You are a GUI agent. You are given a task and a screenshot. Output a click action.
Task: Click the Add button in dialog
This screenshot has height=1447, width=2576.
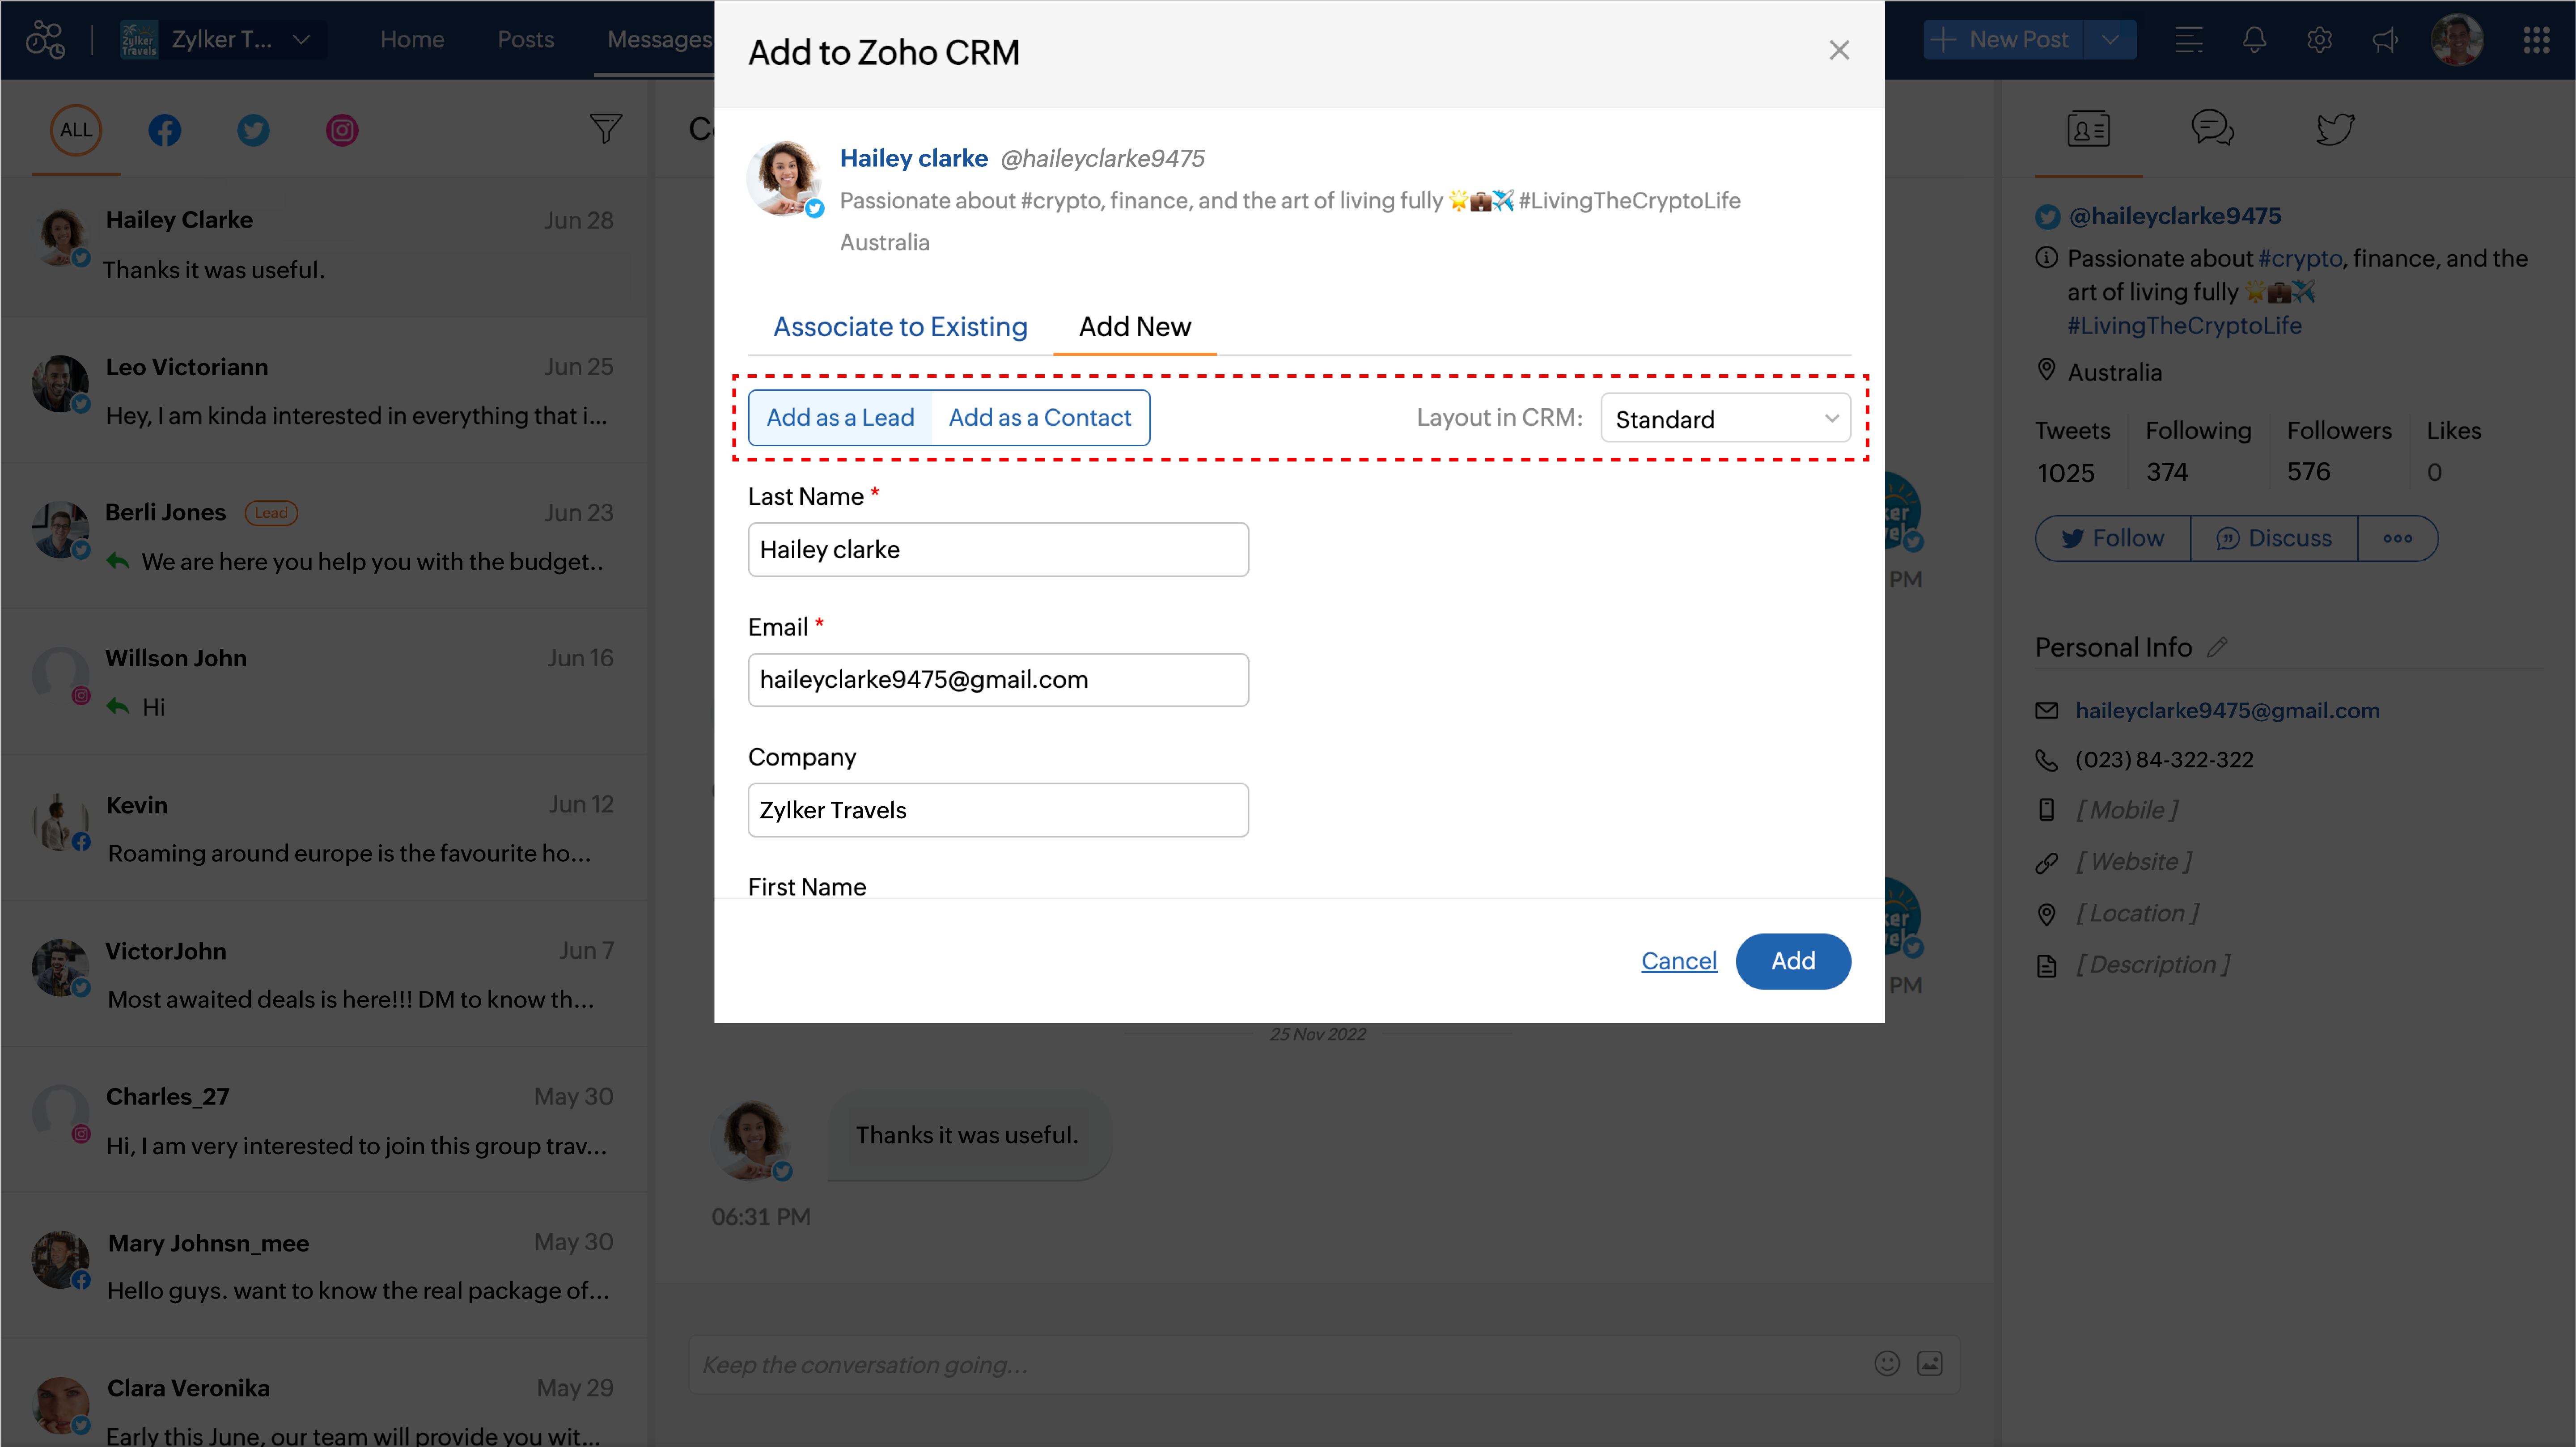1792,961
